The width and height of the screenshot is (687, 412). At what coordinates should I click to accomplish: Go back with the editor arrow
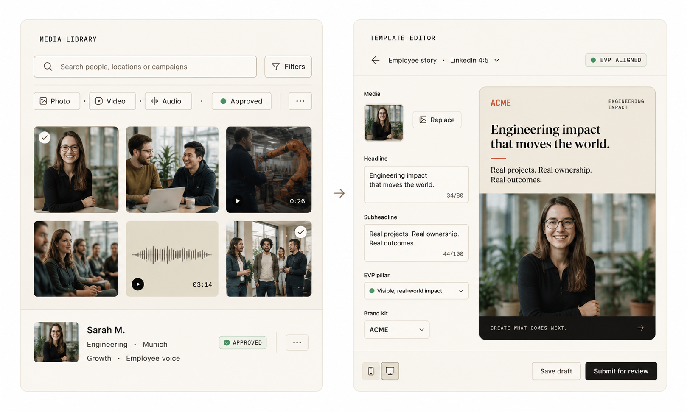click(376, 60)
